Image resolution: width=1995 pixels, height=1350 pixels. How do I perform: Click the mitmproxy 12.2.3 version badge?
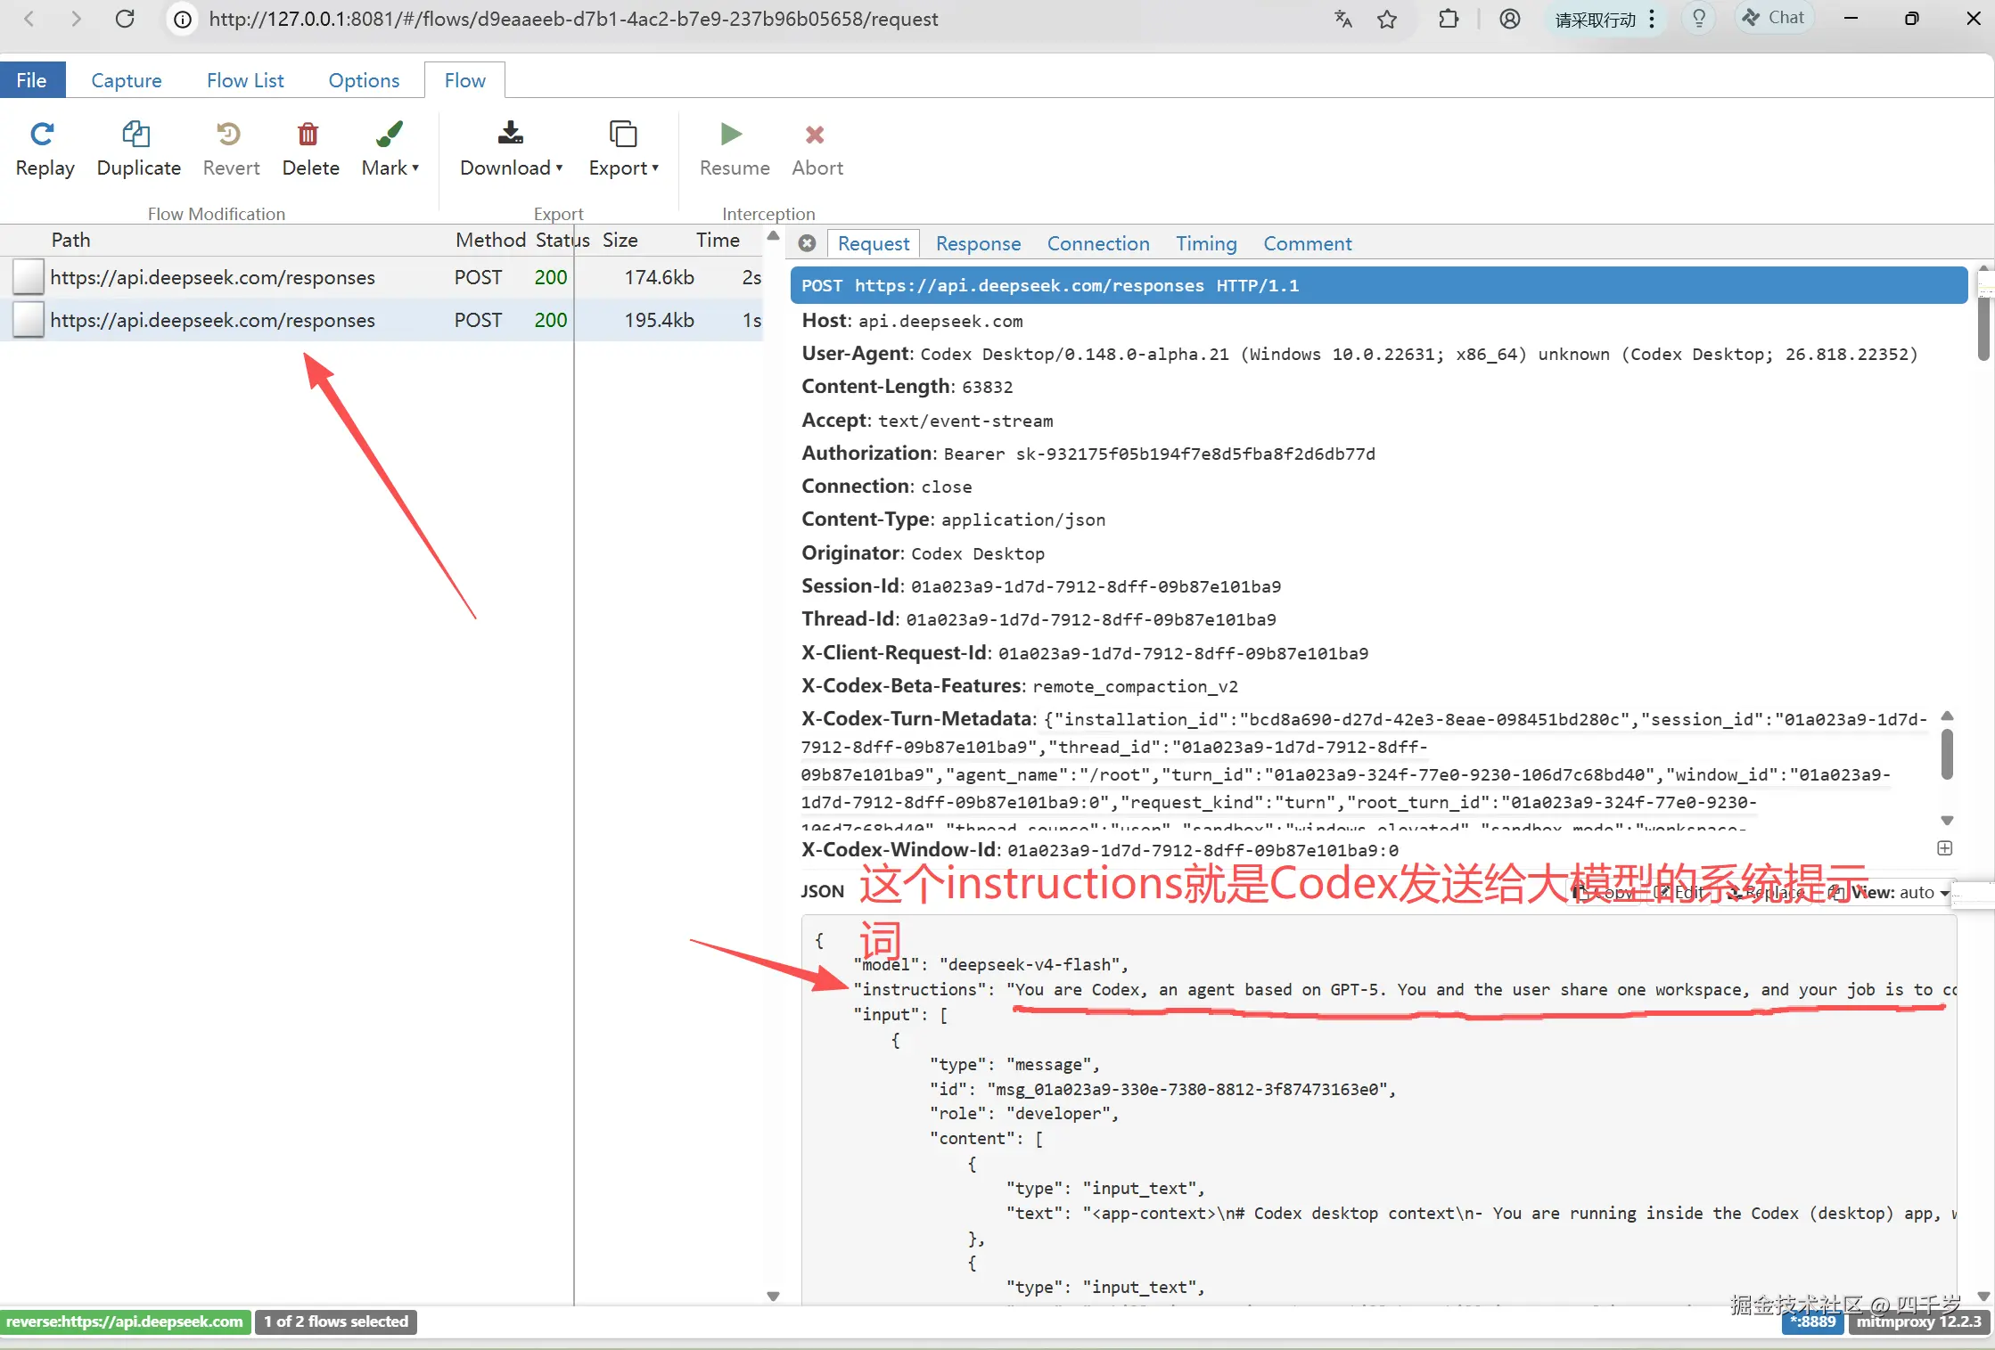click(x=1919, y=1321)
